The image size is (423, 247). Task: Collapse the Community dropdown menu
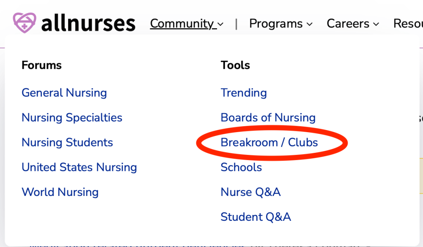pyautogui.click(x=182, y=24)
